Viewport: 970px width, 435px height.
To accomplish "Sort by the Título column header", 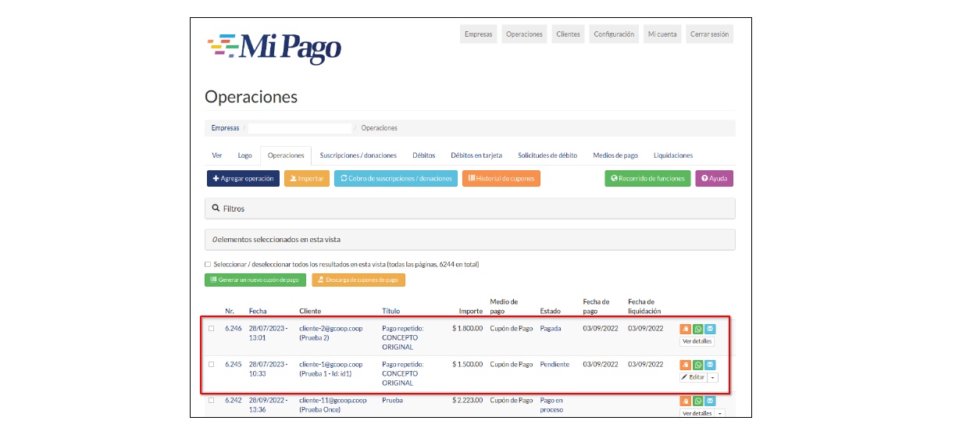I will [x=391, y=311].
